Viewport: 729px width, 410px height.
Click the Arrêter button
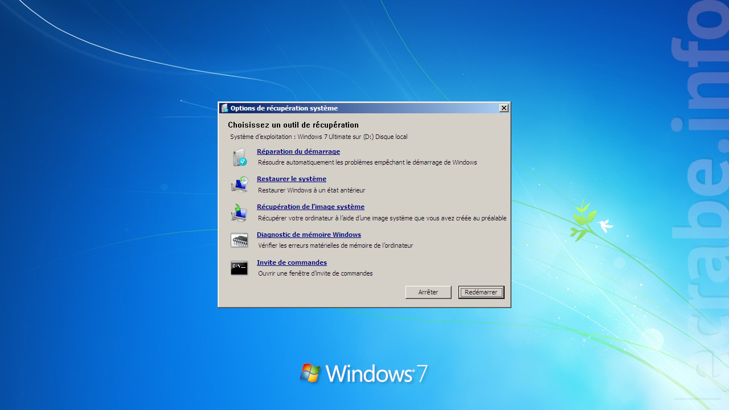pyautogui.click(x=428, y=292)
